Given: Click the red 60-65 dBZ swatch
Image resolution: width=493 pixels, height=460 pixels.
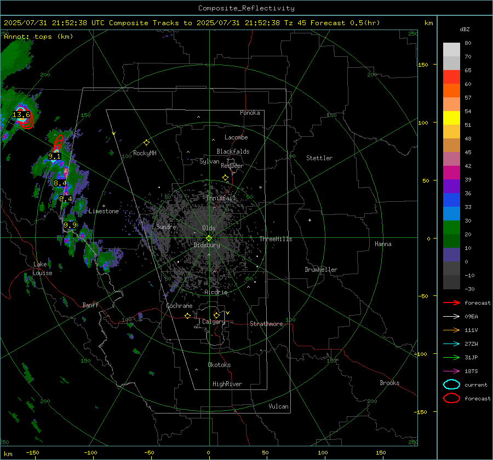Looking at the screenshot, I should pyautogui.click(x=451, y=77).
